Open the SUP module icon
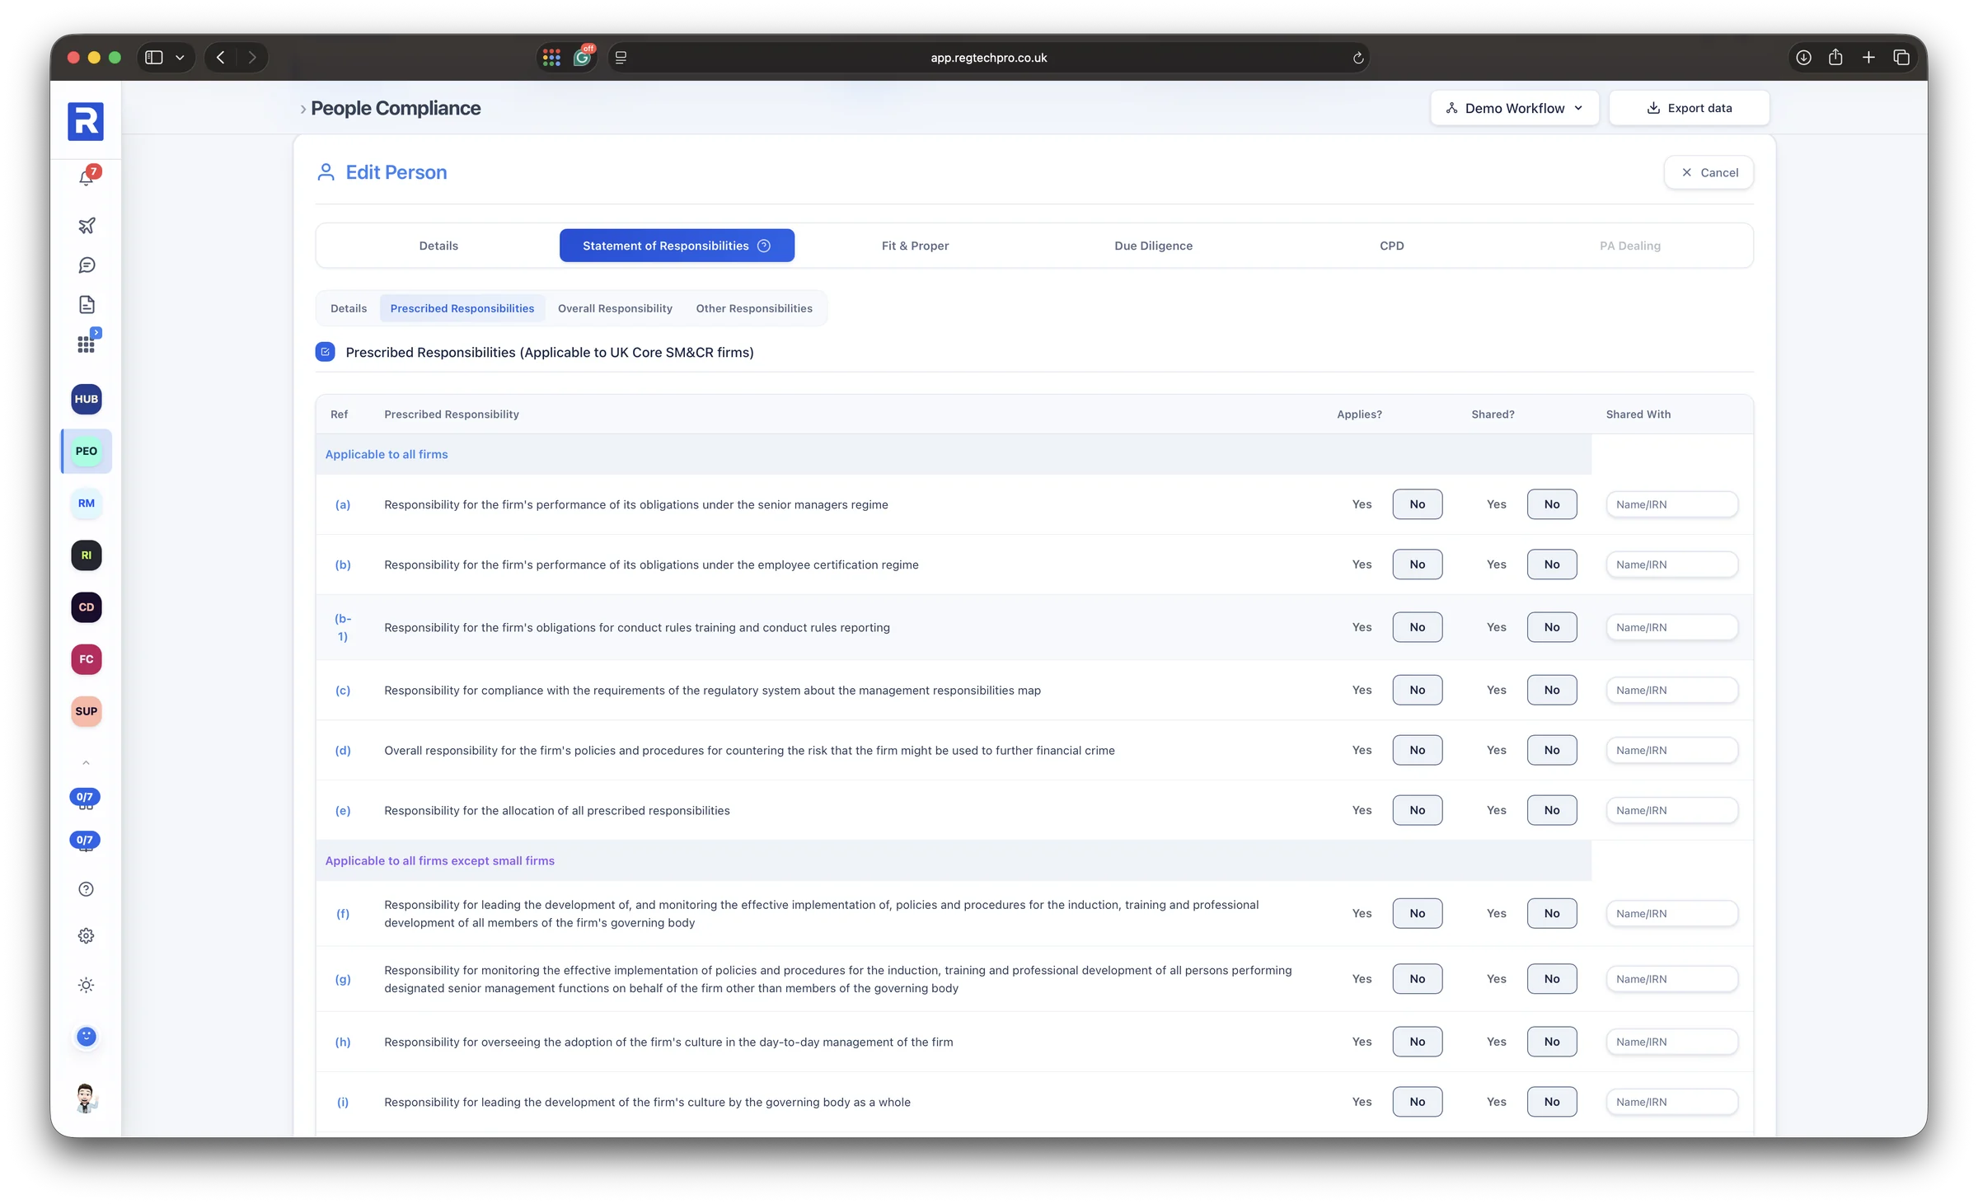Screen dimensions: 1978x1204 (x=87, y=711)
